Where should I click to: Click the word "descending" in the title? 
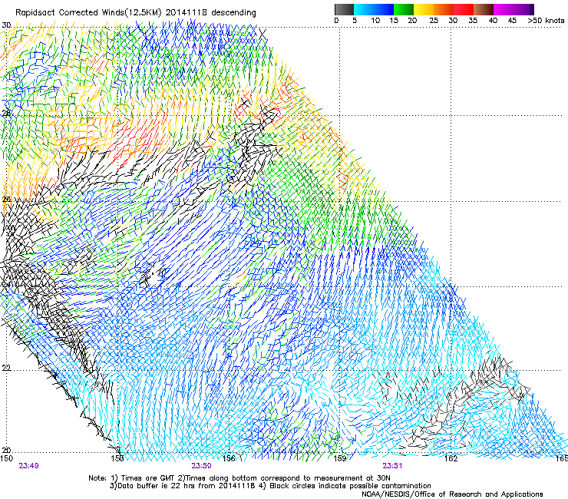(233, 13)
